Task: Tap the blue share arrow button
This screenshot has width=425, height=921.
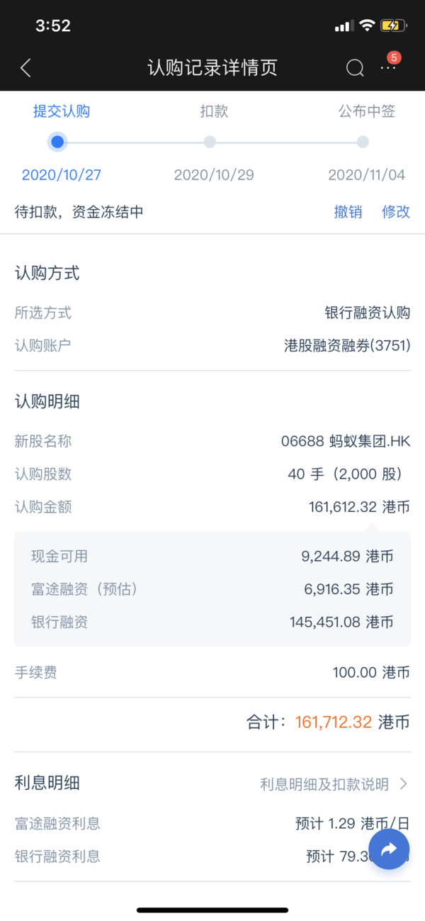Action: [389, 849]
